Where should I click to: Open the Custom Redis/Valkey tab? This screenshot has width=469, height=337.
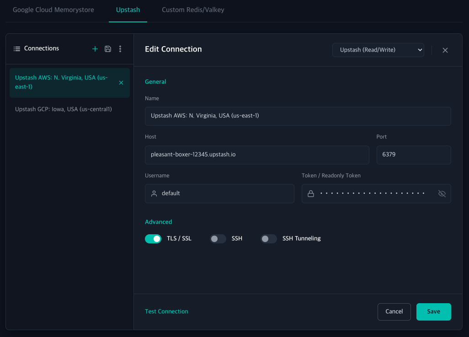[193, 10]
